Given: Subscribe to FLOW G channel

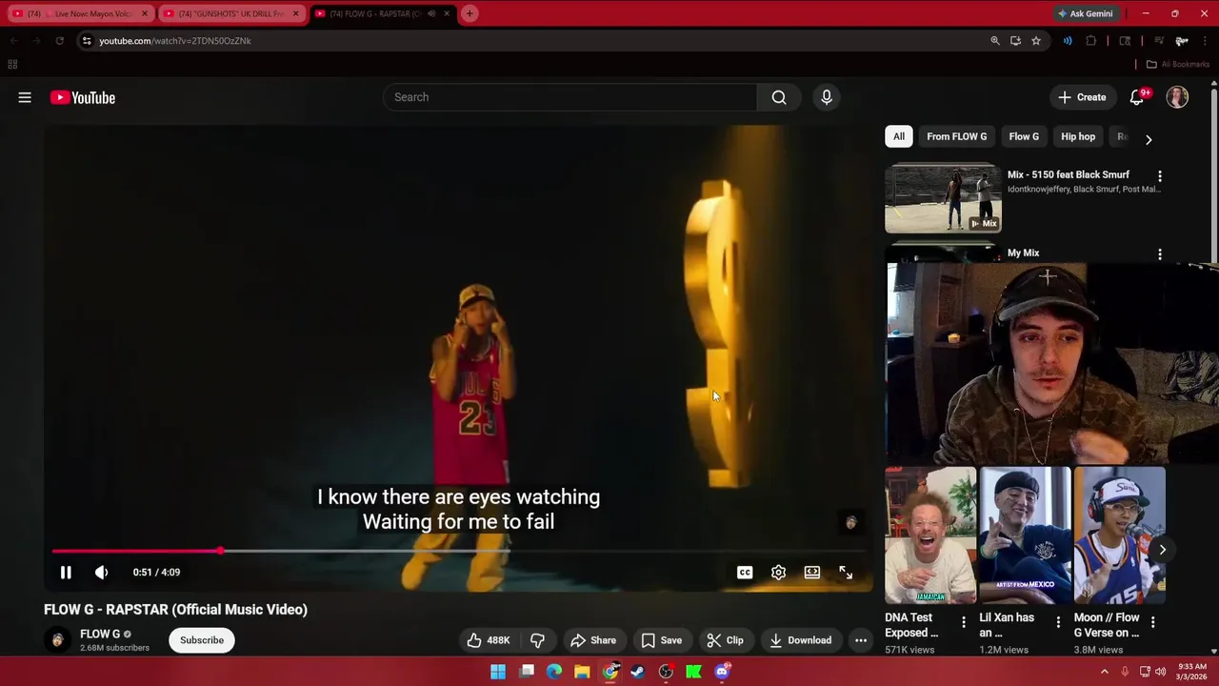Looking at the screenshot, I should [x=202, y=640].
